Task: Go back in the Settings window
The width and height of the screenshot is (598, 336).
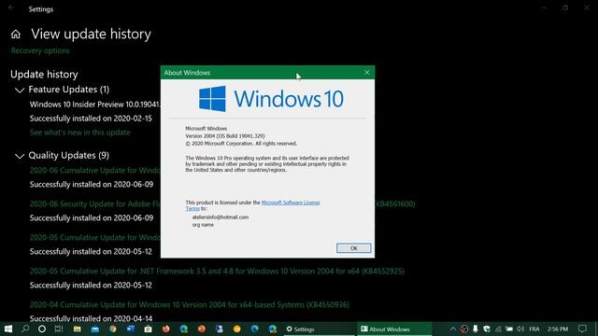Action: coord(10,8)
